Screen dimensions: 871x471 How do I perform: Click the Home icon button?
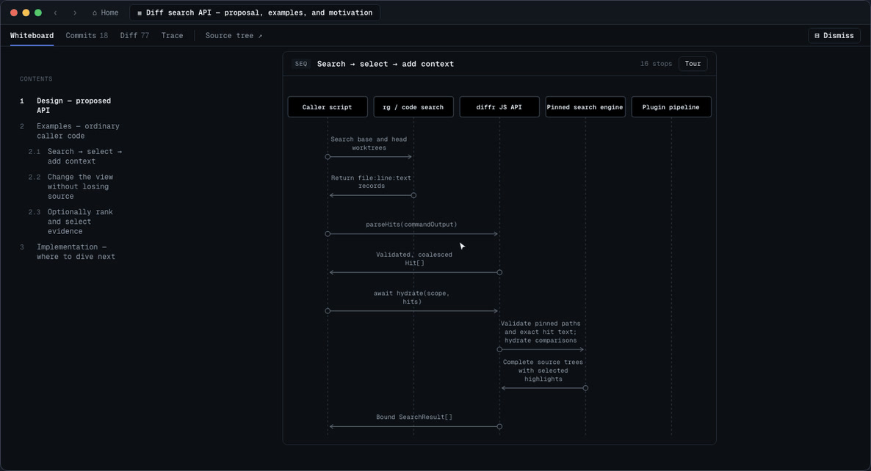point(105,12)
